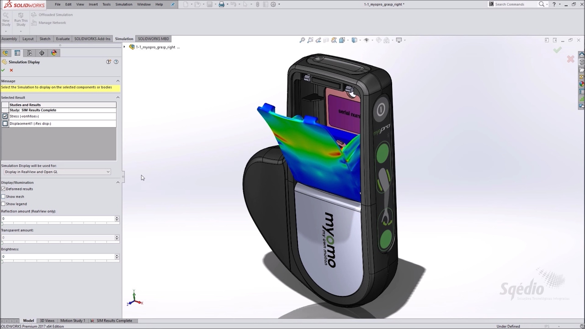This screenshot has width=585, height=329.
Task: Open the Options gear icon
Action: (273, 4)
